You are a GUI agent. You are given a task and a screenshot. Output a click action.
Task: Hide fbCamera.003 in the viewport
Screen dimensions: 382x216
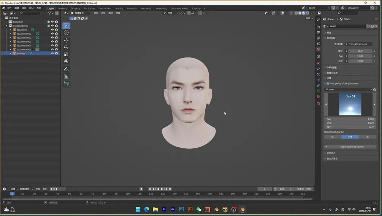tap(52, 42)
